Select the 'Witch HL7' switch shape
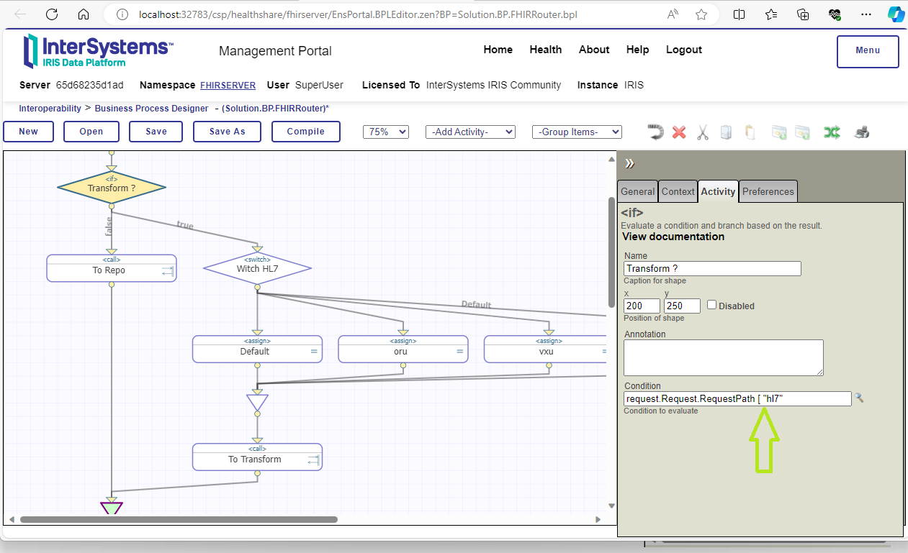The width and height of the screenshot is (908, 553). pos(257,268)
